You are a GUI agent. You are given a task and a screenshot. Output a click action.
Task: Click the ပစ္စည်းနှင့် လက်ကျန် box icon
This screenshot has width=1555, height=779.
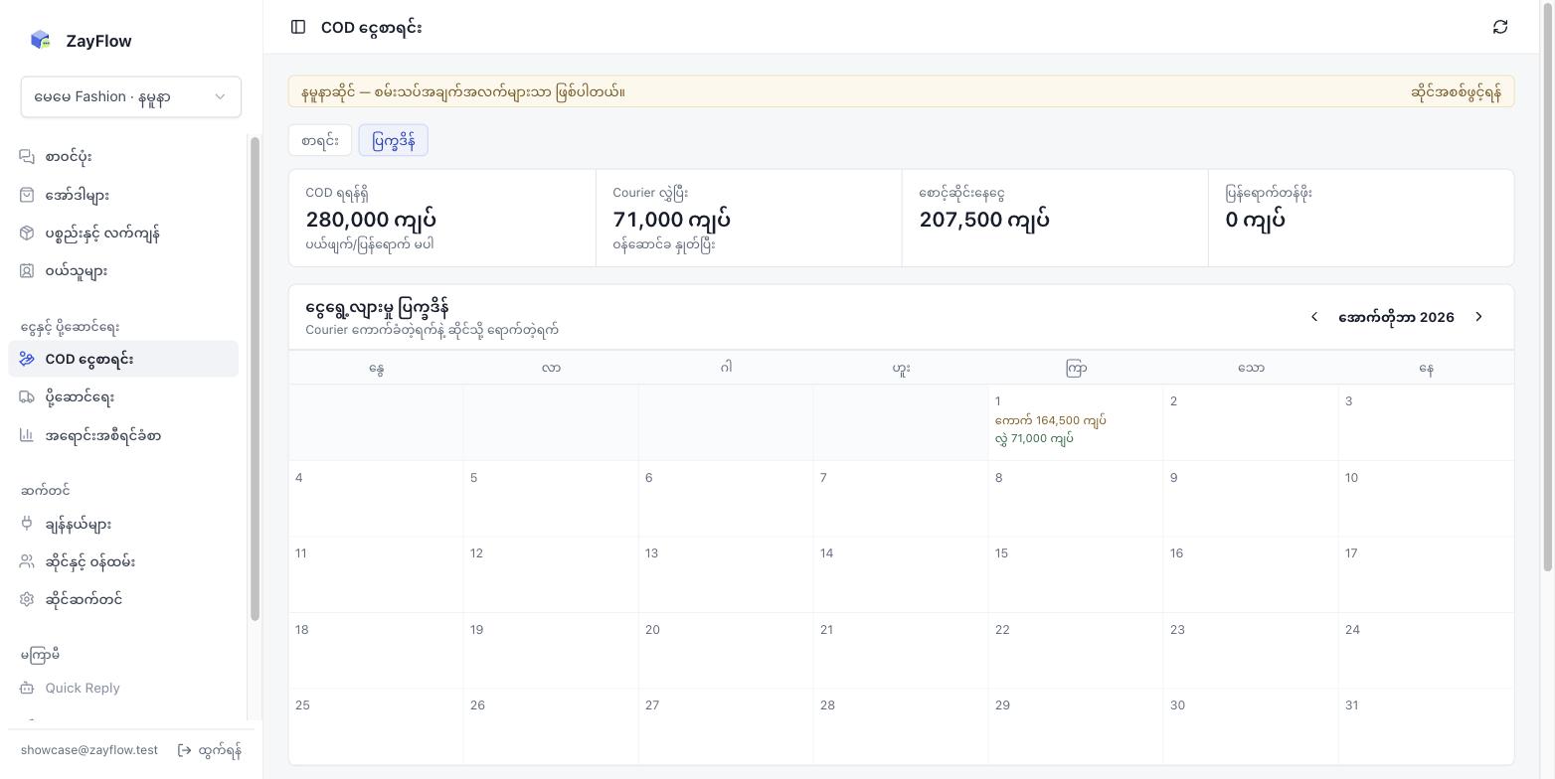pos(27,233)
